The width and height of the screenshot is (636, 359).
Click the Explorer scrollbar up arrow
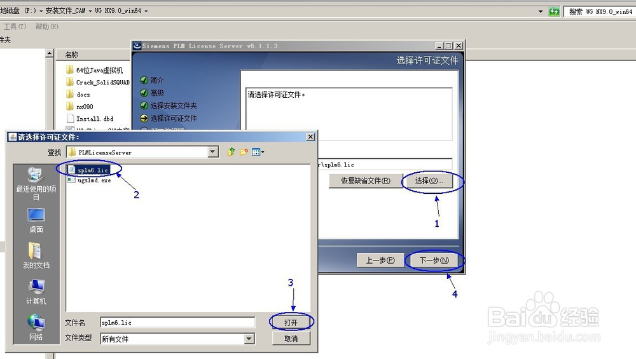pos(50,53)
